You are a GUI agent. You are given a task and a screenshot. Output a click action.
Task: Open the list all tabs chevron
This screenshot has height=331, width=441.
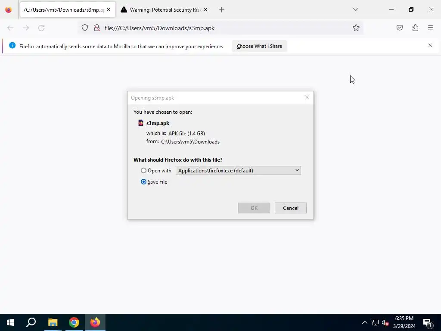[355, 9]
